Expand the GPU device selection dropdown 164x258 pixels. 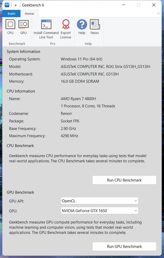tap(136, 211)
